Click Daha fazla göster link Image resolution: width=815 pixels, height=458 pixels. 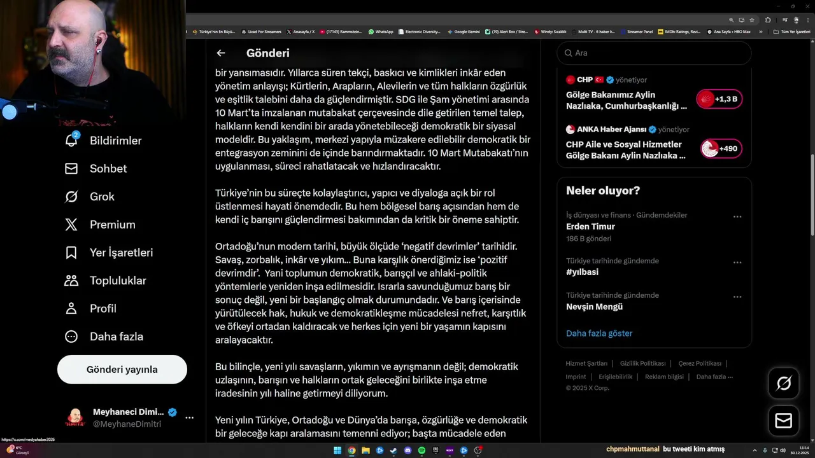click(x=599, y=333)
